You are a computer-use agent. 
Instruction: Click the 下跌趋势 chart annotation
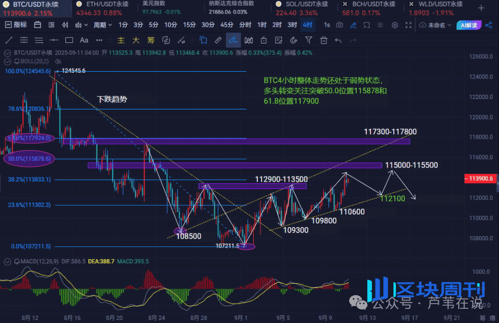click(x=112, y=99)
